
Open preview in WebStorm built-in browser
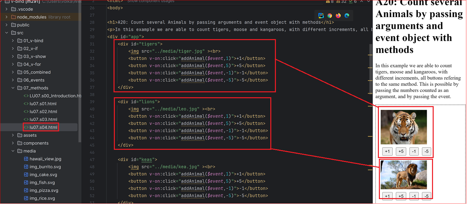coord(321,15)
